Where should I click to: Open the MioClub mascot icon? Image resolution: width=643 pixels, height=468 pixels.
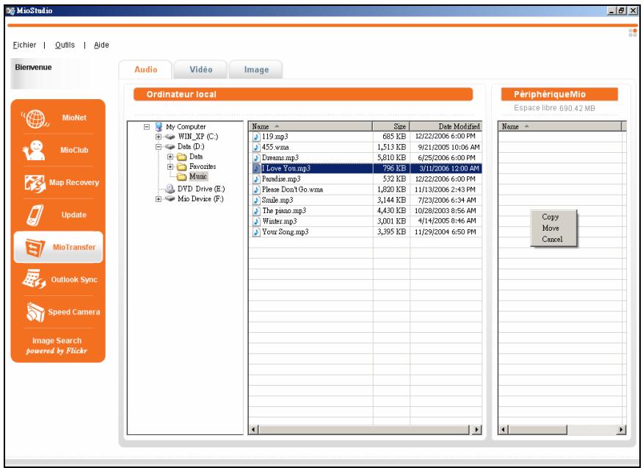(x=34, y=151)
